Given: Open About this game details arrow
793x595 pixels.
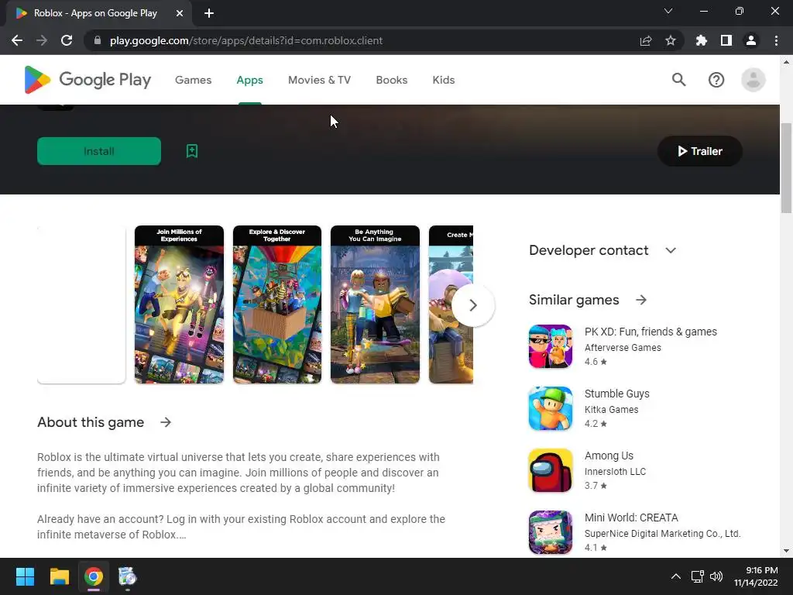Looking at the screenshot, I should click(166, 422).
